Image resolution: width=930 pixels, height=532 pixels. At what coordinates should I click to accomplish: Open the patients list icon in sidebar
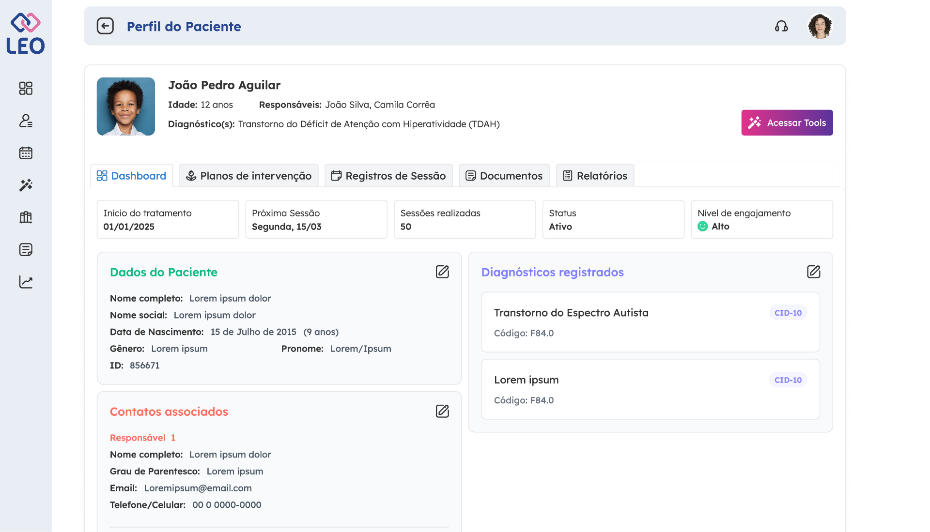tap(26, 121)
